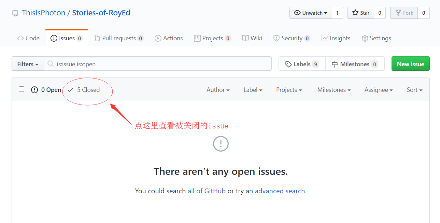Create a New issue

411,64
